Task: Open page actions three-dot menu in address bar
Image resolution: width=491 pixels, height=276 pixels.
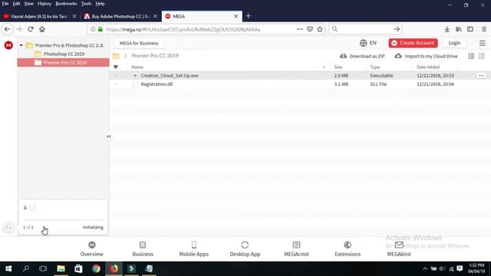Action: click(300, 29)
